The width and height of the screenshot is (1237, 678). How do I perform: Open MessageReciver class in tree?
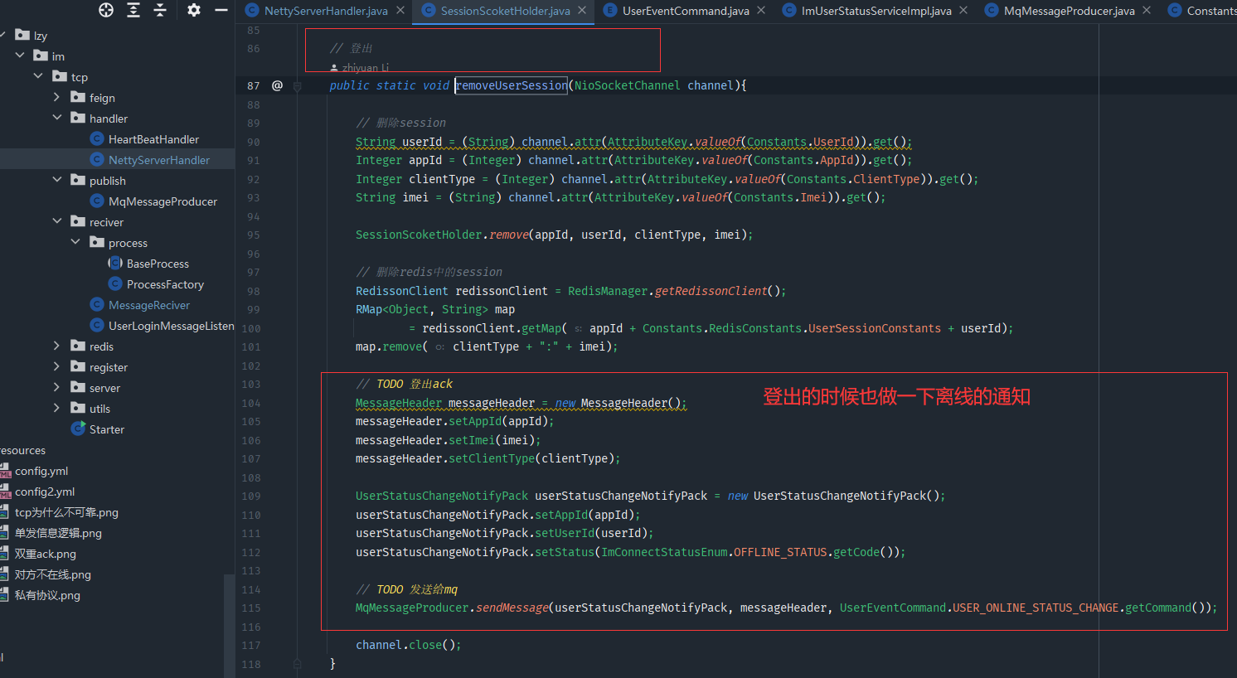pos(149,305)
